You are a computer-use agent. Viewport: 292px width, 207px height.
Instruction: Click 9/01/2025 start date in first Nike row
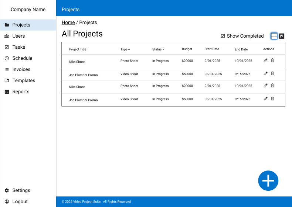tap(212, 61)
